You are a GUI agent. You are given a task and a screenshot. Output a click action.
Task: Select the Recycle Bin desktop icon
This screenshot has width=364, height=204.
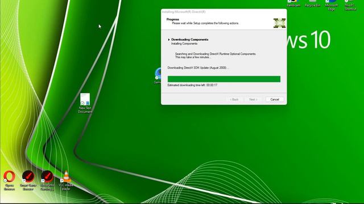[x=313, y=3]
